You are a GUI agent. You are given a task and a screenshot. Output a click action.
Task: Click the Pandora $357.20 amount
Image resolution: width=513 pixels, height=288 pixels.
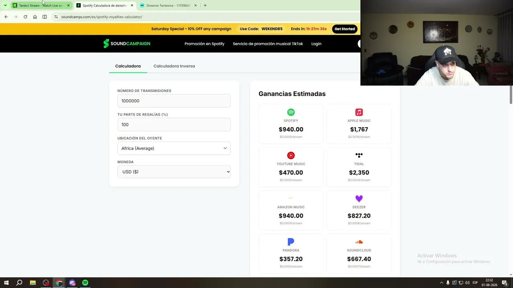point(291,259)
